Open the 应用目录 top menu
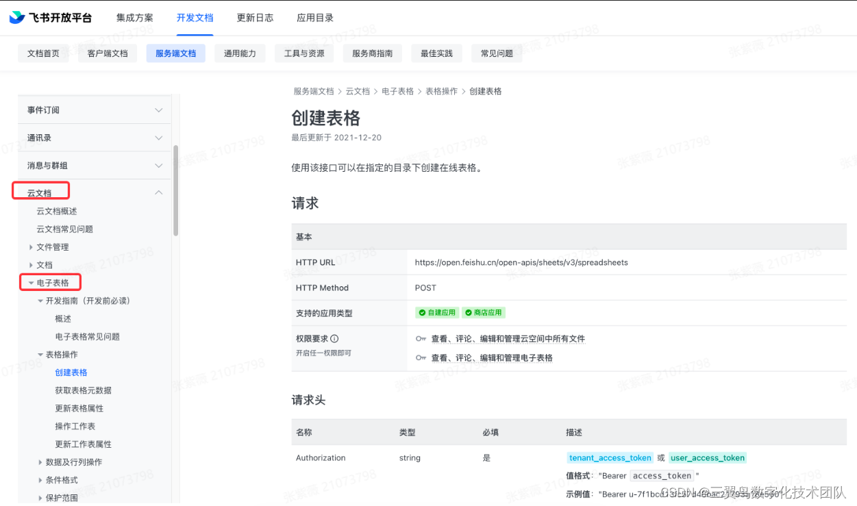The image size is (857, 506). point(315,18)
